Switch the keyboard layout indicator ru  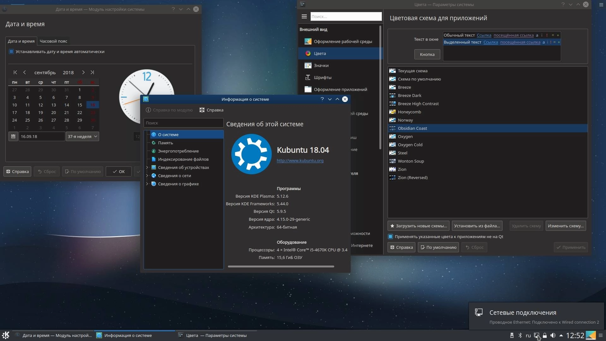528,335
